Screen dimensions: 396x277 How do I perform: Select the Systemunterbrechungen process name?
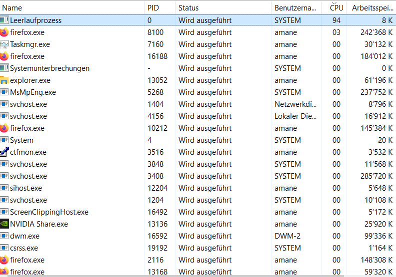pyautogui.click(x=50, y=68)
